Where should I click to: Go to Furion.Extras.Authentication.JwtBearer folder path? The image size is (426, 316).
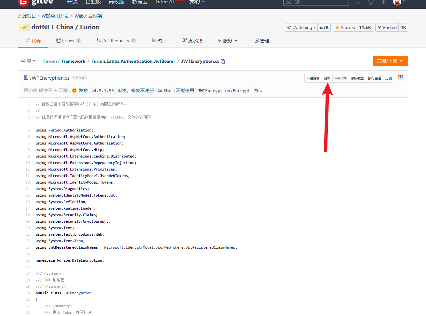coord(133,61)
